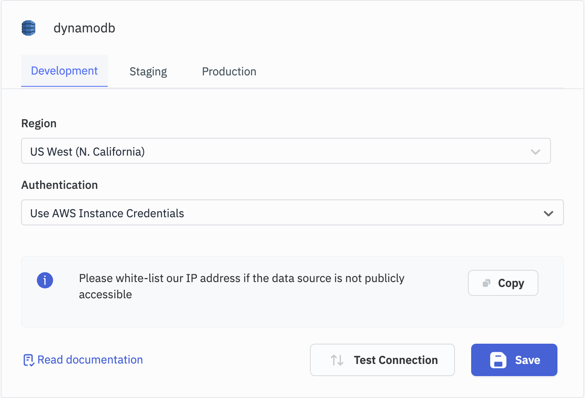Viewport: 585px width, 398px height.
Task: Click the dynamodb data source name
Action: click(x=84, y=28)
